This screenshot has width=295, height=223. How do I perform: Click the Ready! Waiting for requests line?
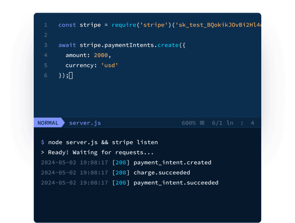pos(101,152)
